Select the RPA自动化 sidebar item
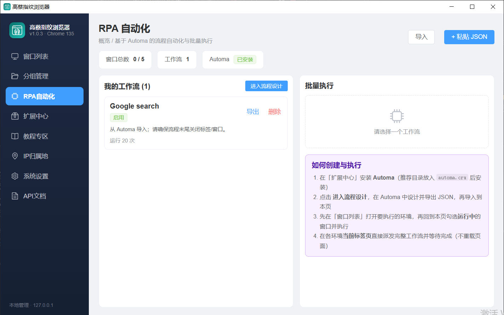The width and height of the screenshot is (504, 315). [45, 96]
